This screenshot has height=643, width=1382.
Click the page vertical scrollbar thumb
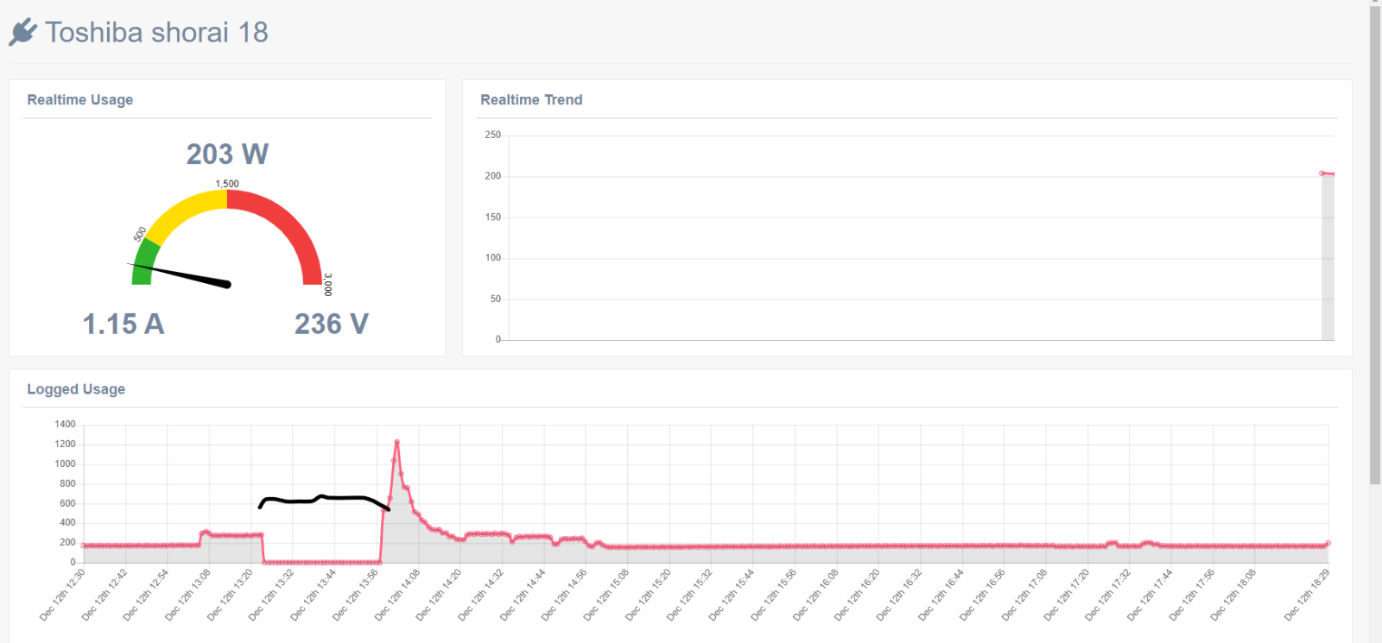click(1375, 246)
